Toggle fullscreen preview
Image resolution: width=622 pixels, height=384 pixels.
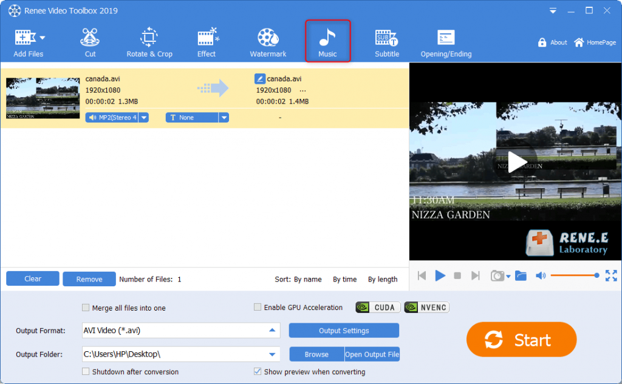pos(611,275)
